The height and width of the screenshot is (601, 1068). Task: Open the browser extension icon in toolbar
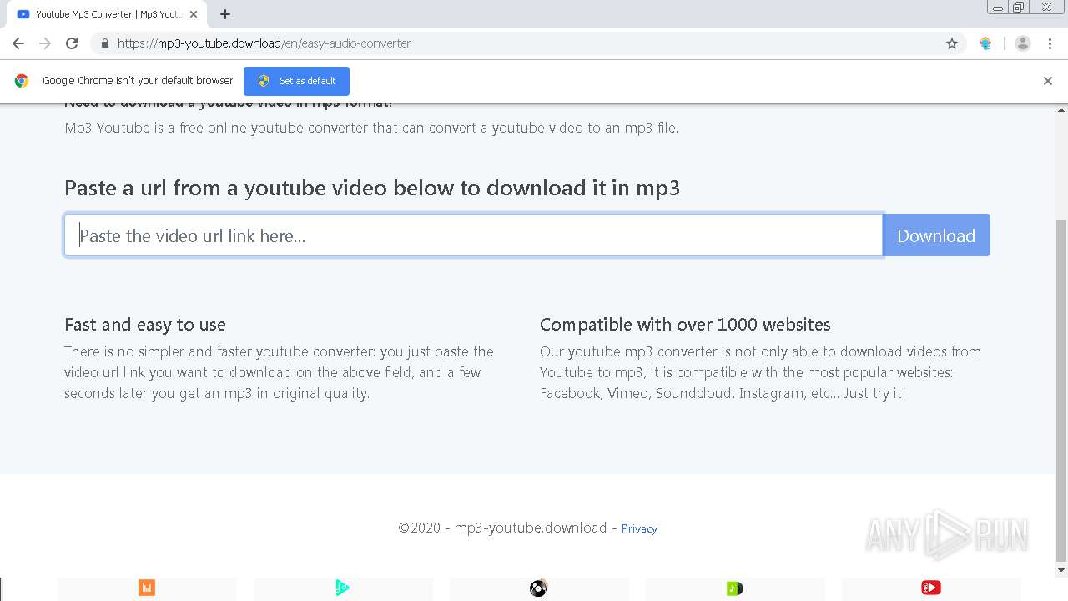click(985, 43)
